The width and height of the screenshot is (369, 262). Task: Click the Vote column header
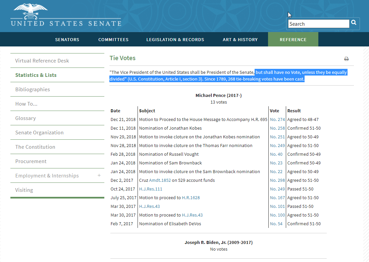tap(274, 111)
